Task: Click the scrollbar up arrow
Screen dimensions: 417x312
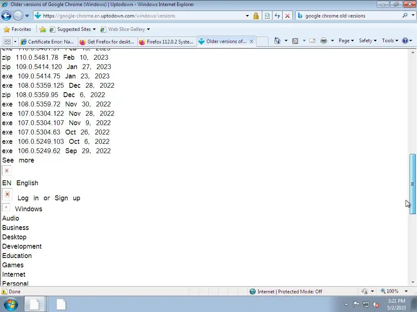Action: 413,52
